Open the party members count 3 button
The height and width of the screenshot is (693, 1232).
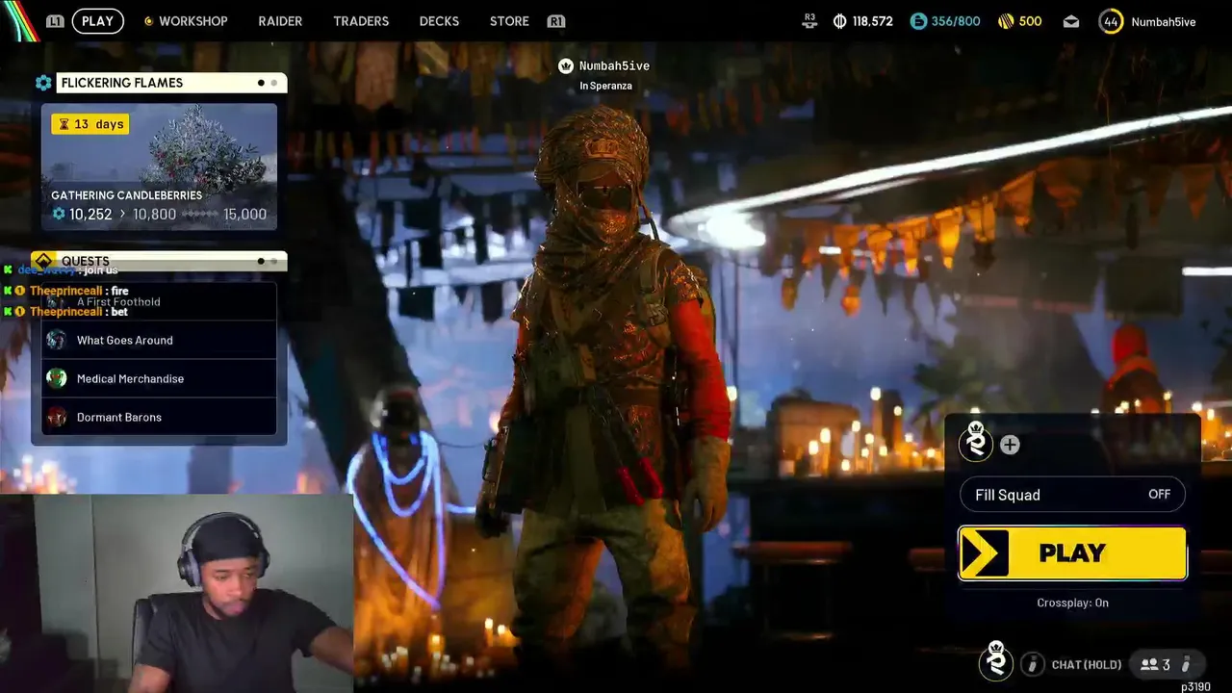pos(1166,664)
